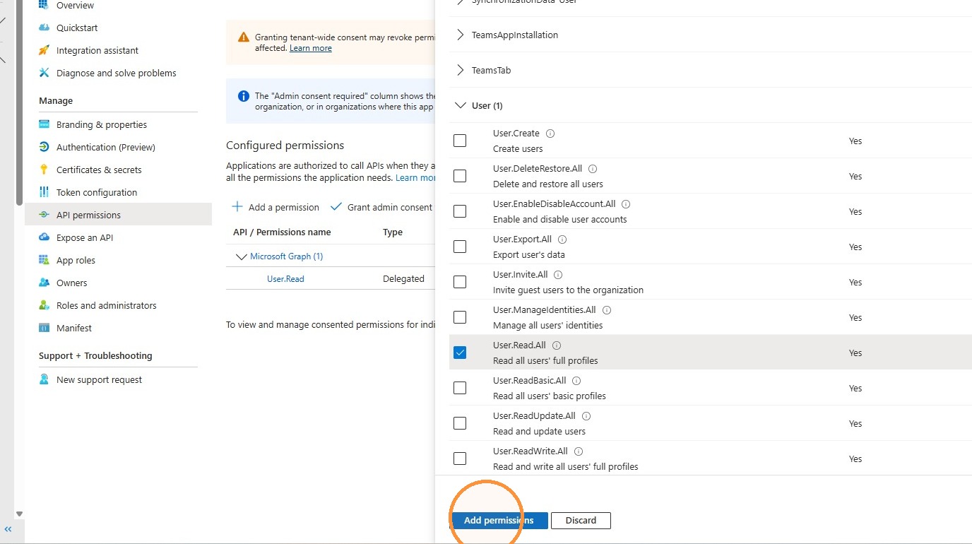Click the App roles grid icon

tap(44, 260)
